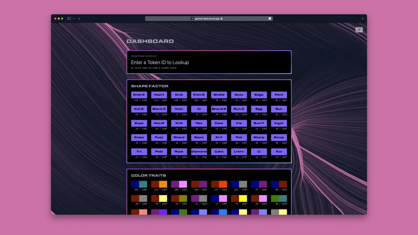The width and height of the screenshot is (418, 235).
Task: Select the Sheild shape button
Action: [x=219, y=95]
